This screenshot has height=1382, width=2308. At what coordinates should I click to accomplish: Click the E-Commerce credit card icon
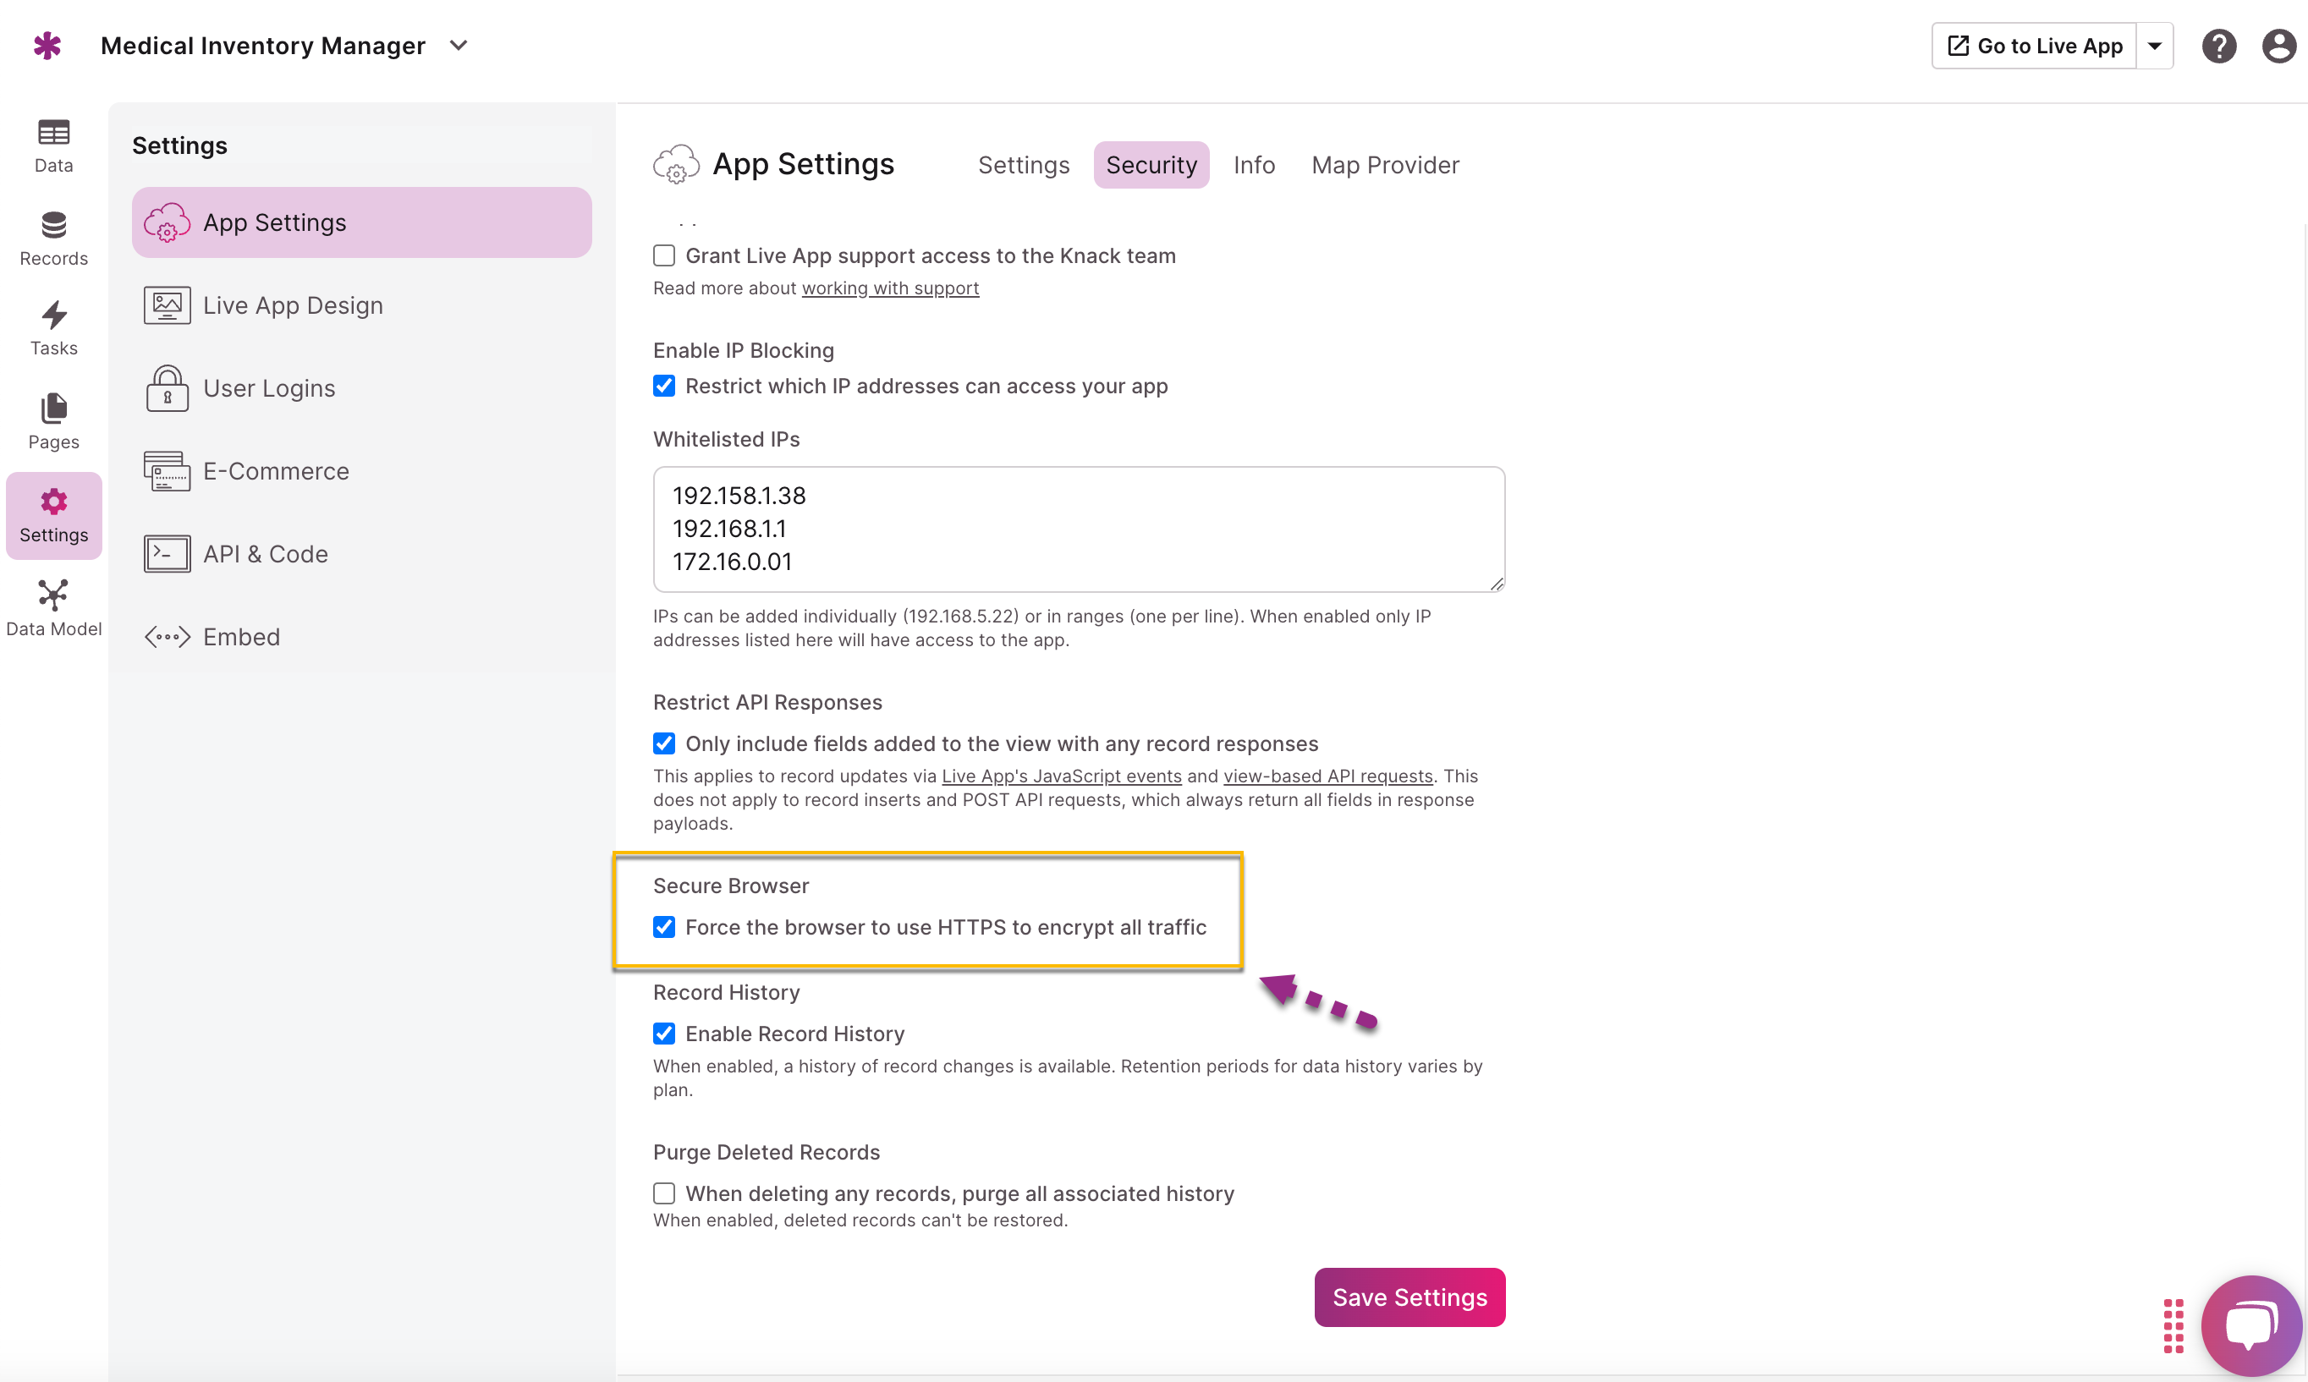pyautogui.click(x=167, y=471)
